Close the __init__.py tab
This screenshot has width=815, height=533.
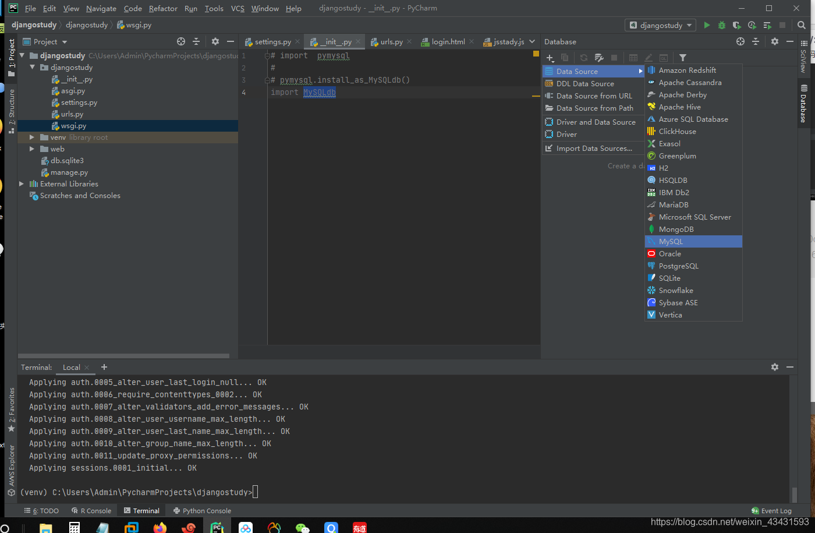(358, 41)
